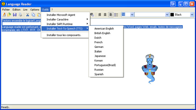Save the document with the floppy disk icon
Image resolution: width=196 pixels, height=110 pixels.
click(x=15, y=15)
